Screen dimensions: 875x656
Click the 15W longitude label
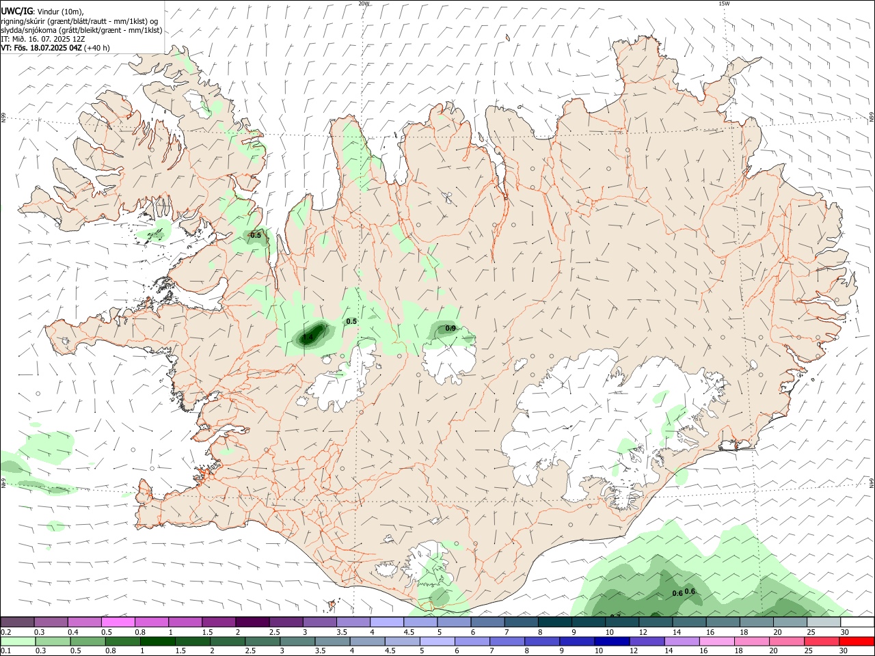724,3
